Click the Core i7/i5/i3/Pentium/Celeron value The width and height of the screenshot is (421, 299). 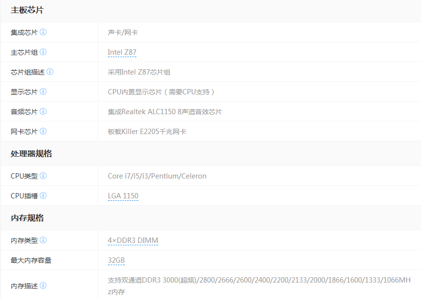point(157,176)
